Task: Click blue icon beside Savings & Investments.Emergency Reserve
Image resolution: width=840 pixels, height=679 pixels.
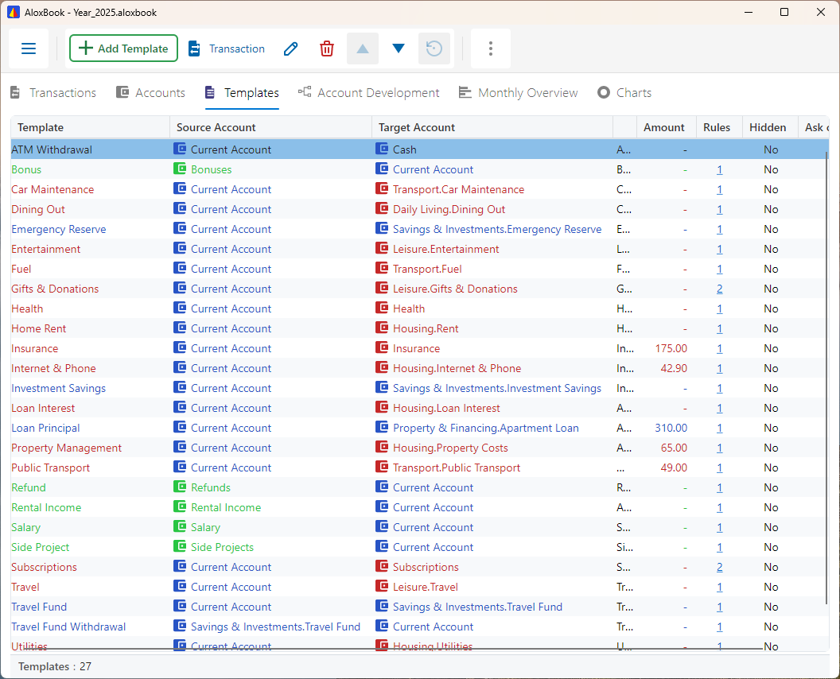Action: tap(382, 228)
